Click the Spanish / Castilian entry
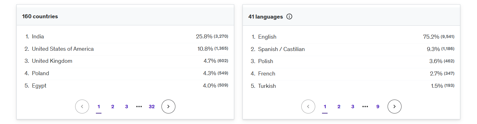The image size is (477, 124). pos(281,49)
